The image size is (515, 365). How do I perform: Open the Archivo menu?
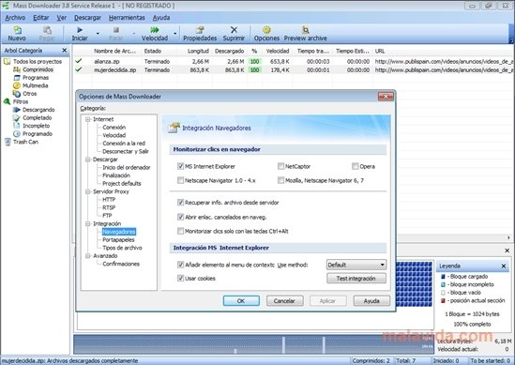point(15,18)
